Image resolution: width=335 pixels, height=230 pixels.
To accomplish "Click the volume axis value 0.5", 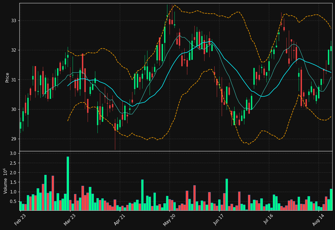I will tap(14, 202).
